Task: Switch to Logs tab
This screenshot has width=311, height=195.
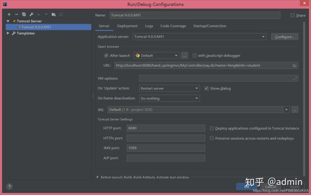Action: click(x=149, y=26)
